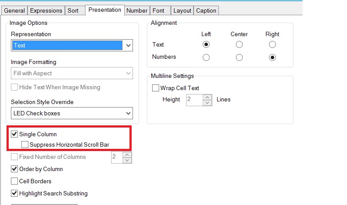Click the Fixed Number of Columns number field
Screen dimensions: 347x205
pyautogui.click(x=117, y=158)
